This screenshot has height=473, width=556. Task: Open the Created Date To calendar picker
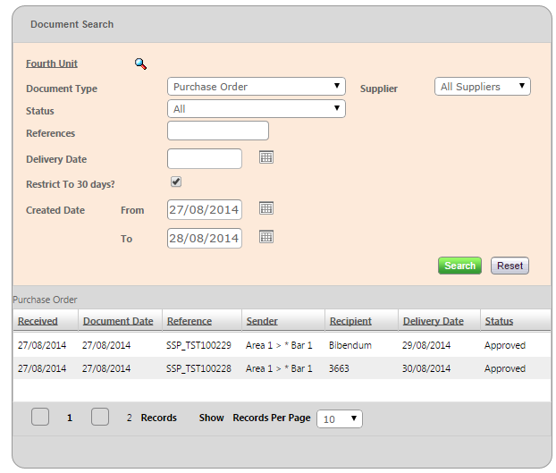point(266,237)
